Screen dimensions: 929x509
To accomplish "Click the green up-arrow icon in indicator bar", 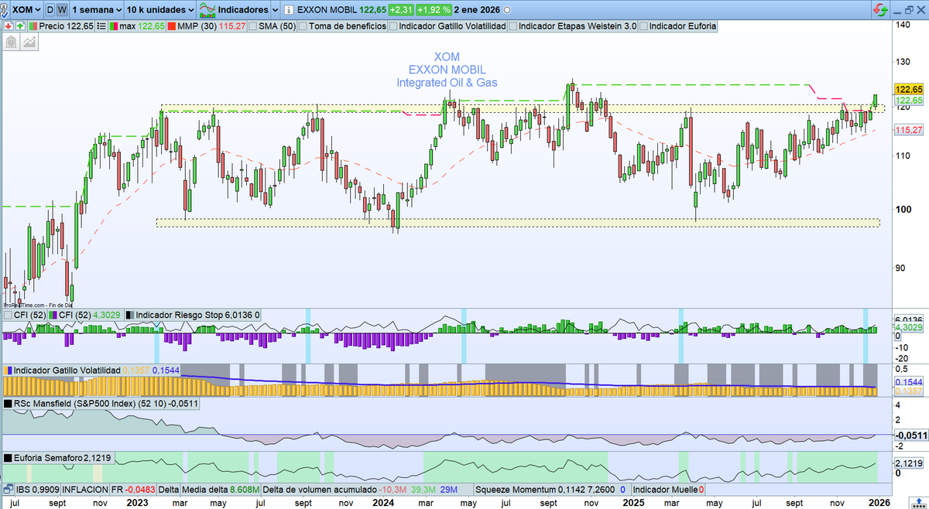I will pos(20,26).
